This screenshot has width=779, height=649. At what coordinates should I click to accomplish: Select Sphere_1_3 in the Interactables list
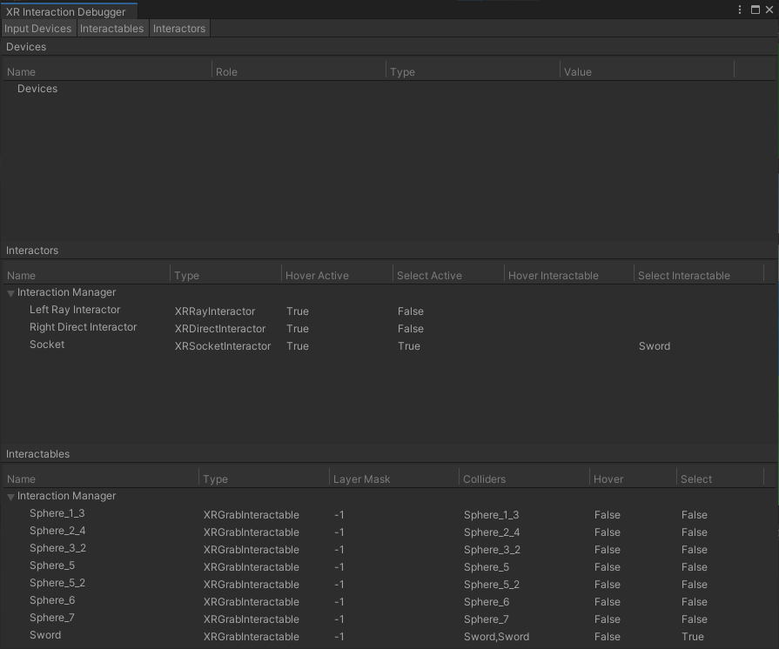pos(57,514)
